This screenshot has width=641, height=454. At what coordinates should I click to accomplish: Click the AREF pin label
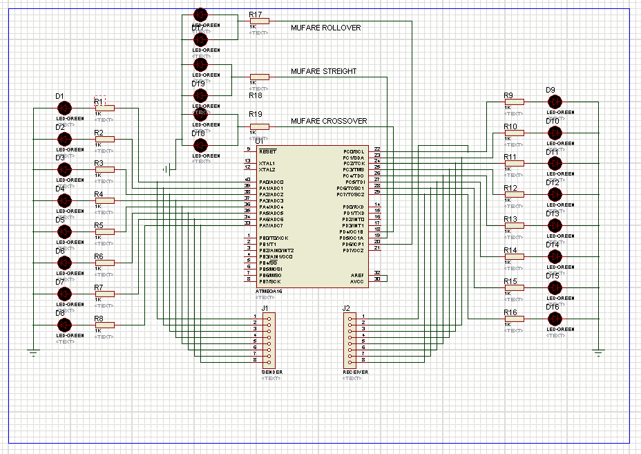pyautogui.click(x=357, y=275)
